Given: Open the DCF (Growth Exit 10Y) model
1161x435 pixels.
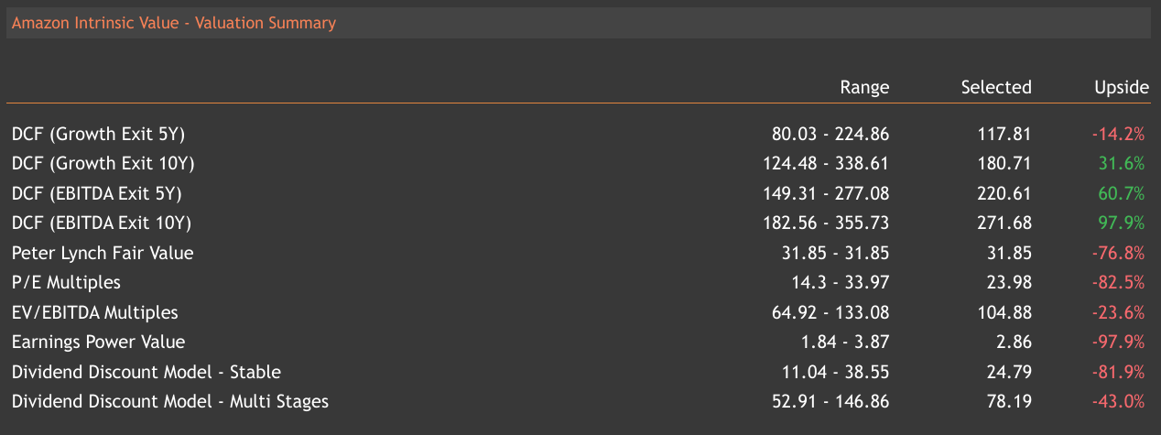Looking at the screenshot, I should tap(103, 164).
